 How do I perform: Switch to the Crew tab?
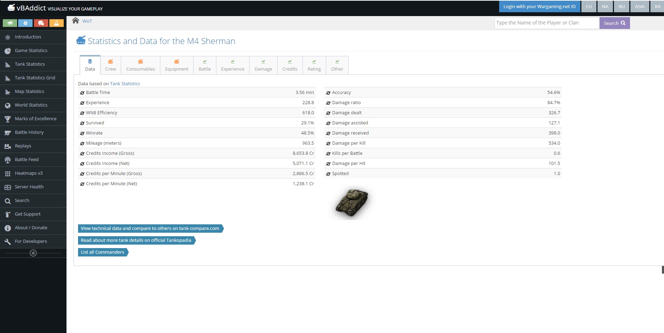111,65
